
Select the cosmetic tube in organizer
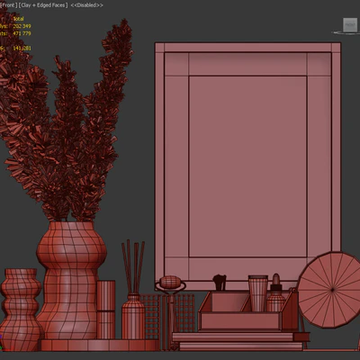[258, 293]
